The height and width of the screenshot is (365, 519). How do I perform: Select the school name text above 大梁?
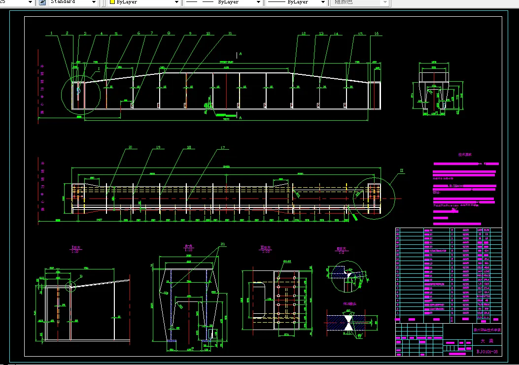487,330
